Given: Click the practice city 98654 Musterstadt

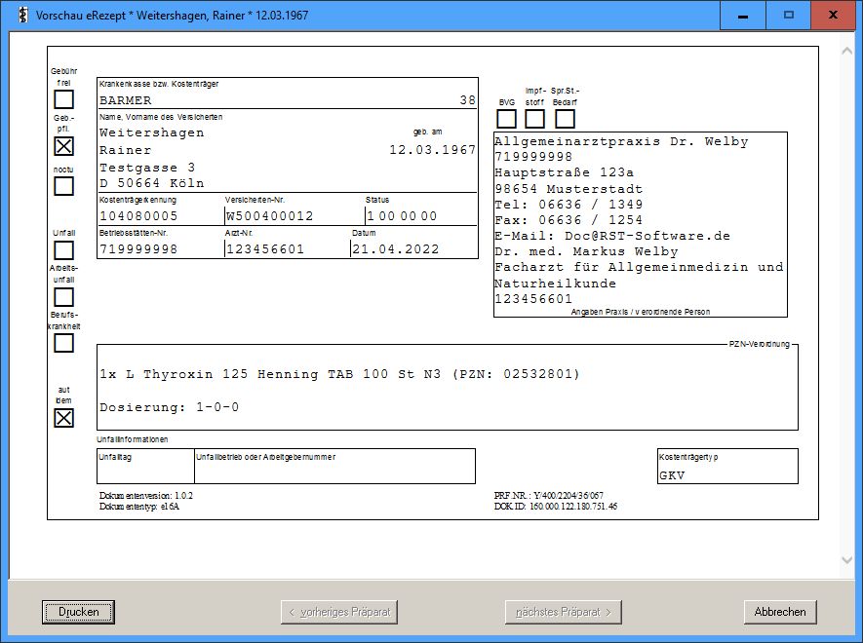Looking at the screenshot, I should (569, 189).
